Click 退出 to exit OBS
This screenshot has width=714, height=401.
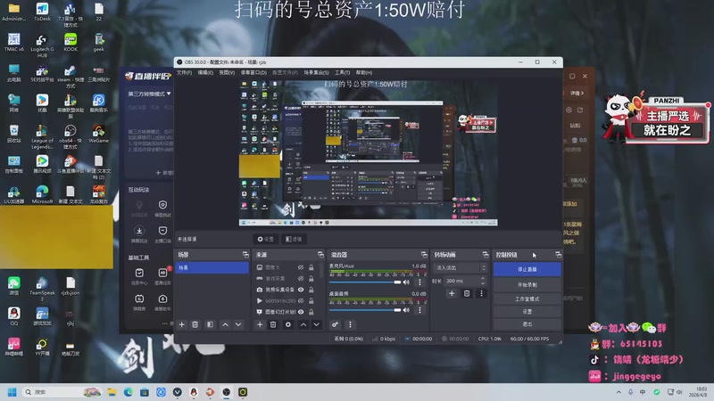(527, 324)
